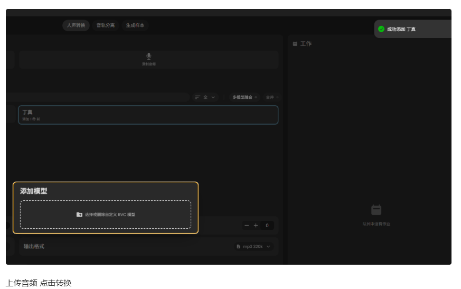Click the 工作 panel header icon
This screenshot has height=289, width=461.
tap(295, 44)
